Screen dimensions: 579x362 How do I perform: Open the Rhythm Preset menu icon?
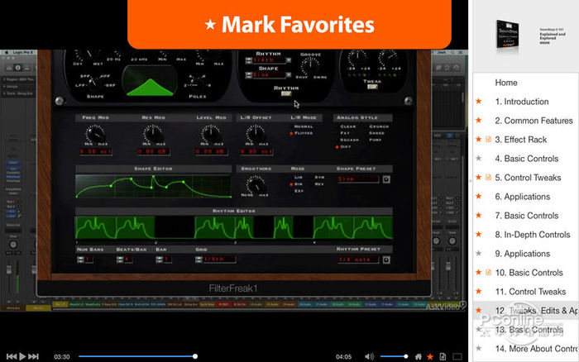pos(386,260)
